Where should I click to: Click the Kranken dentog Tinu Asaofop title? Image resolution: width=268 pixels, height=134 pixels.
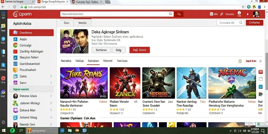(187, 104)
